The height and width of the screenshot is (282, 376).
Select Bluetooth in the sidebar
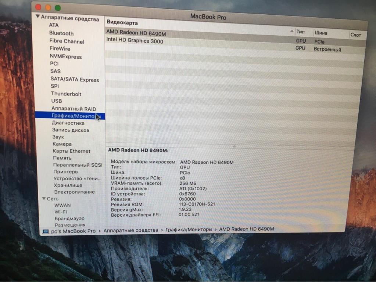61,33
